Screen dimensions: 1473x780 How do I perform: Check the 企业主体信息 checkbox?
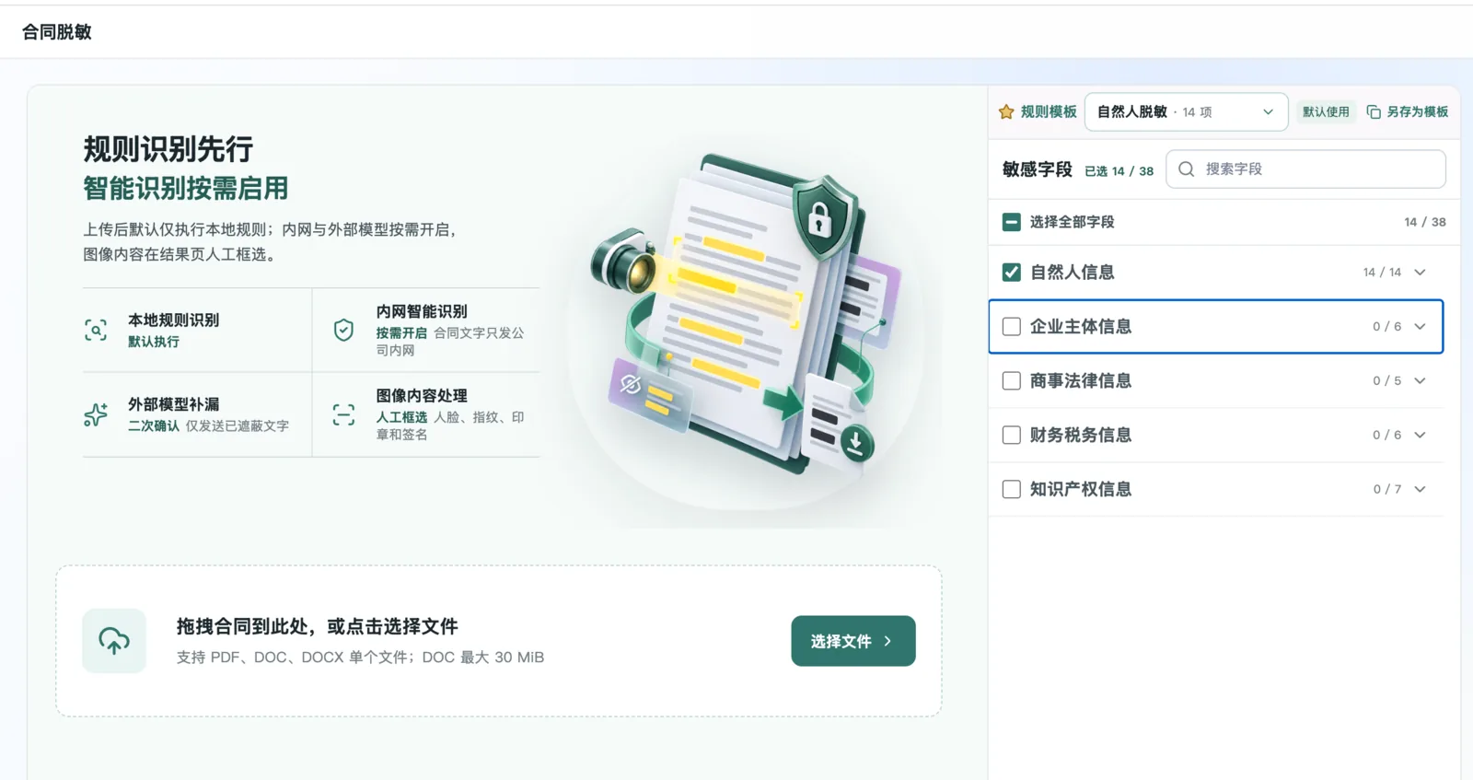pyautogui.click(x=1011, y=326)
